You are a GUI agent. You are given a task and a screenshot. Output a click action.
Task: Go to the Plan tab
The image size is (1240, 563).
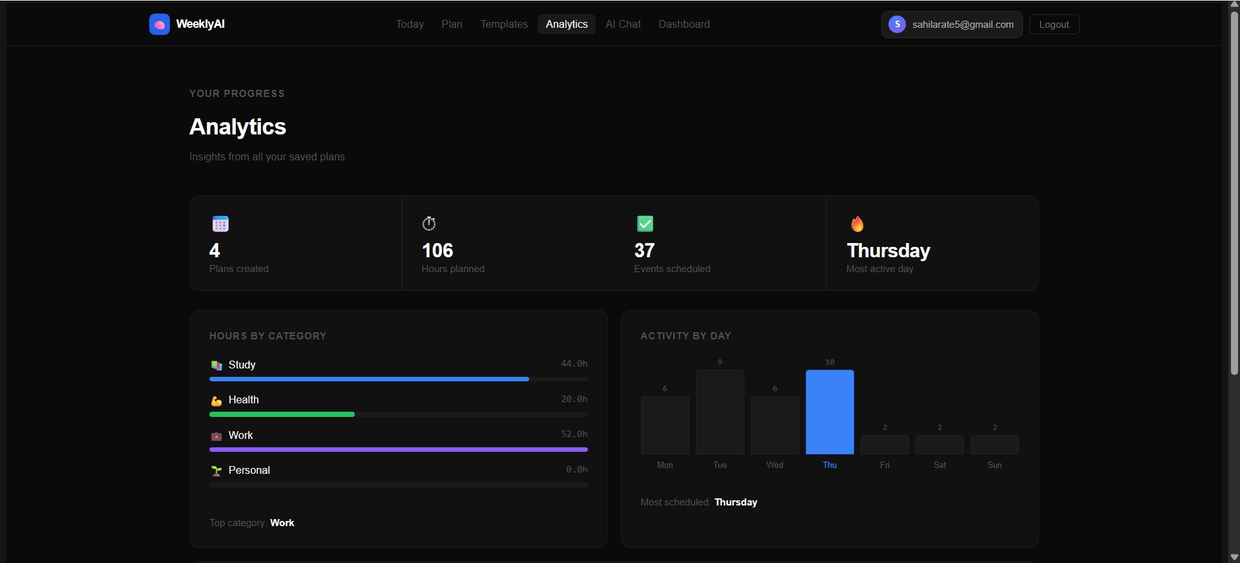(452, 25)
